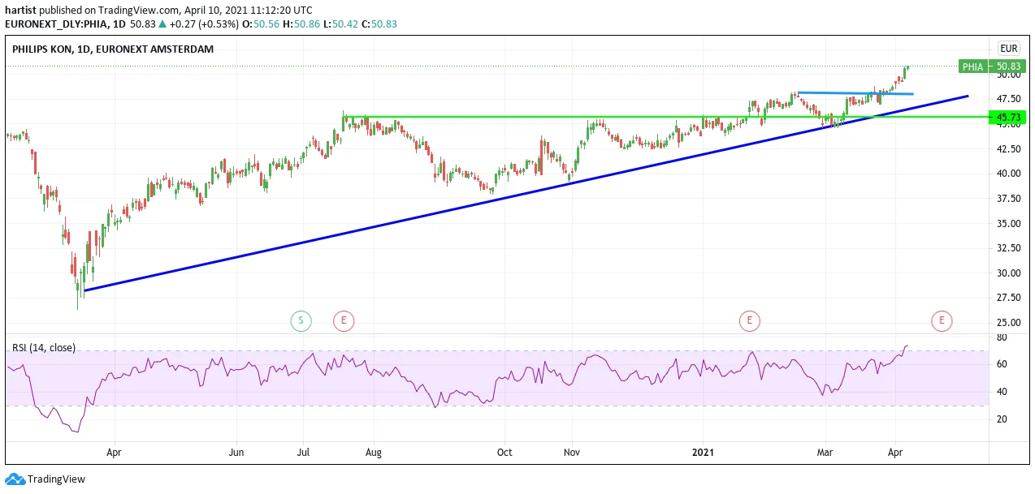Viewport: 1035px width, 494px height.
Task: Click the RSI 80 scale label
Action: pyautogui.click(x=1002, y=337)
